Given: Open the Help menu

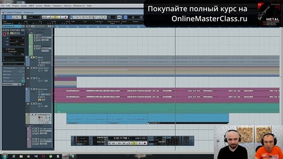Looking at the screenshot, I should [x=89, y=6].
